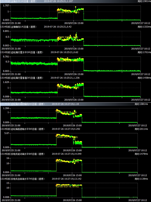The width and height of the screenshot is (151, 202).
Task: Activate the 齿轮箱行星垂直3V chart header
Action: click(x=21, y=78)
